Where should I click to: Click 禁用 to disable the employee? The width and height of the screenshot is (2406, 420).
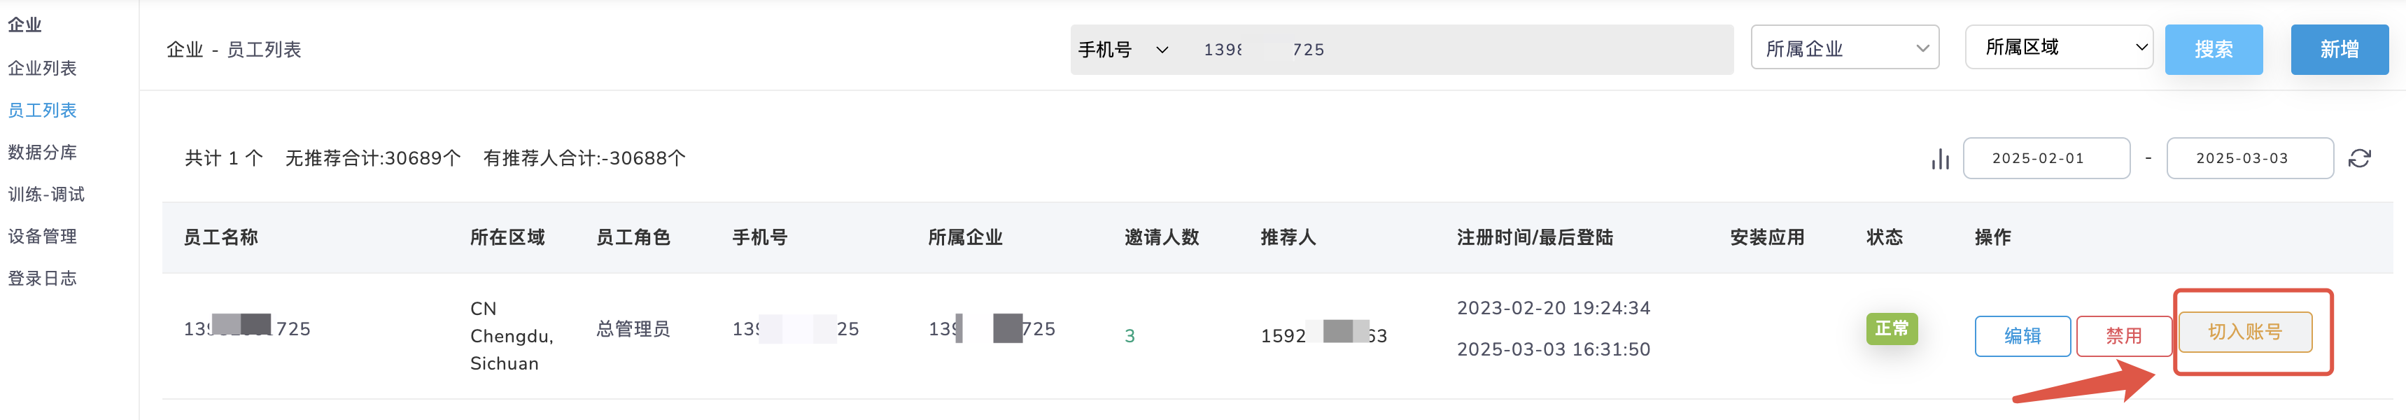2123,336
